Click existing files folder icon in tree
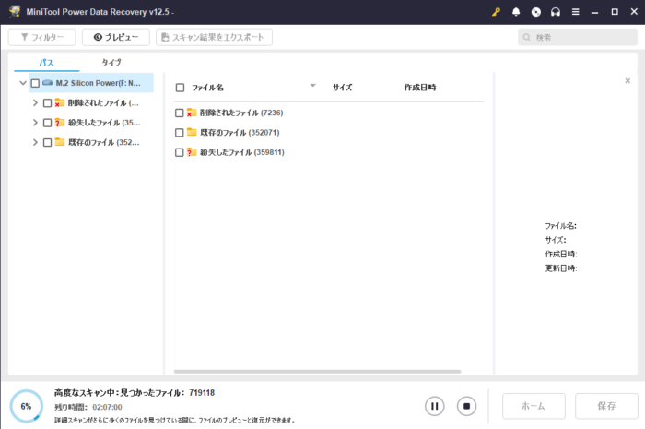This screenshot has width=645, height=429. tap(60, 142)
